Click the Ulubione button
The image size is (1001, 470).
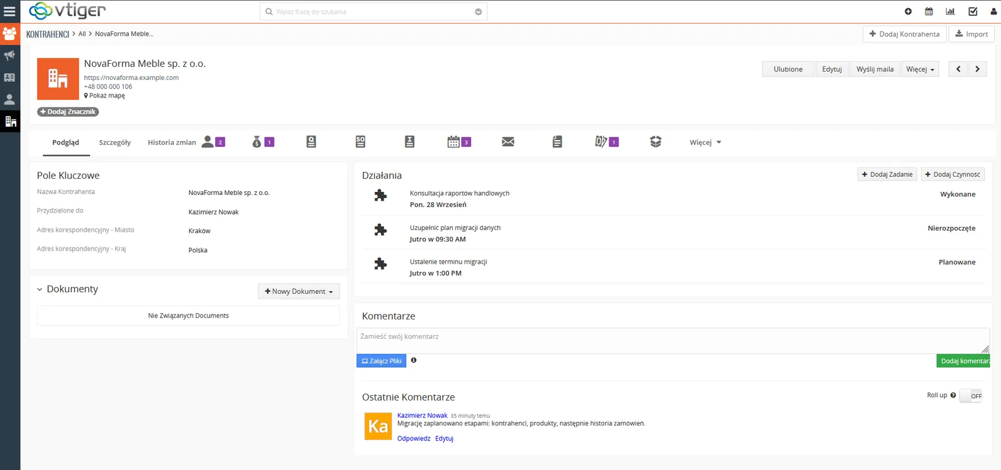click(788, 69)
